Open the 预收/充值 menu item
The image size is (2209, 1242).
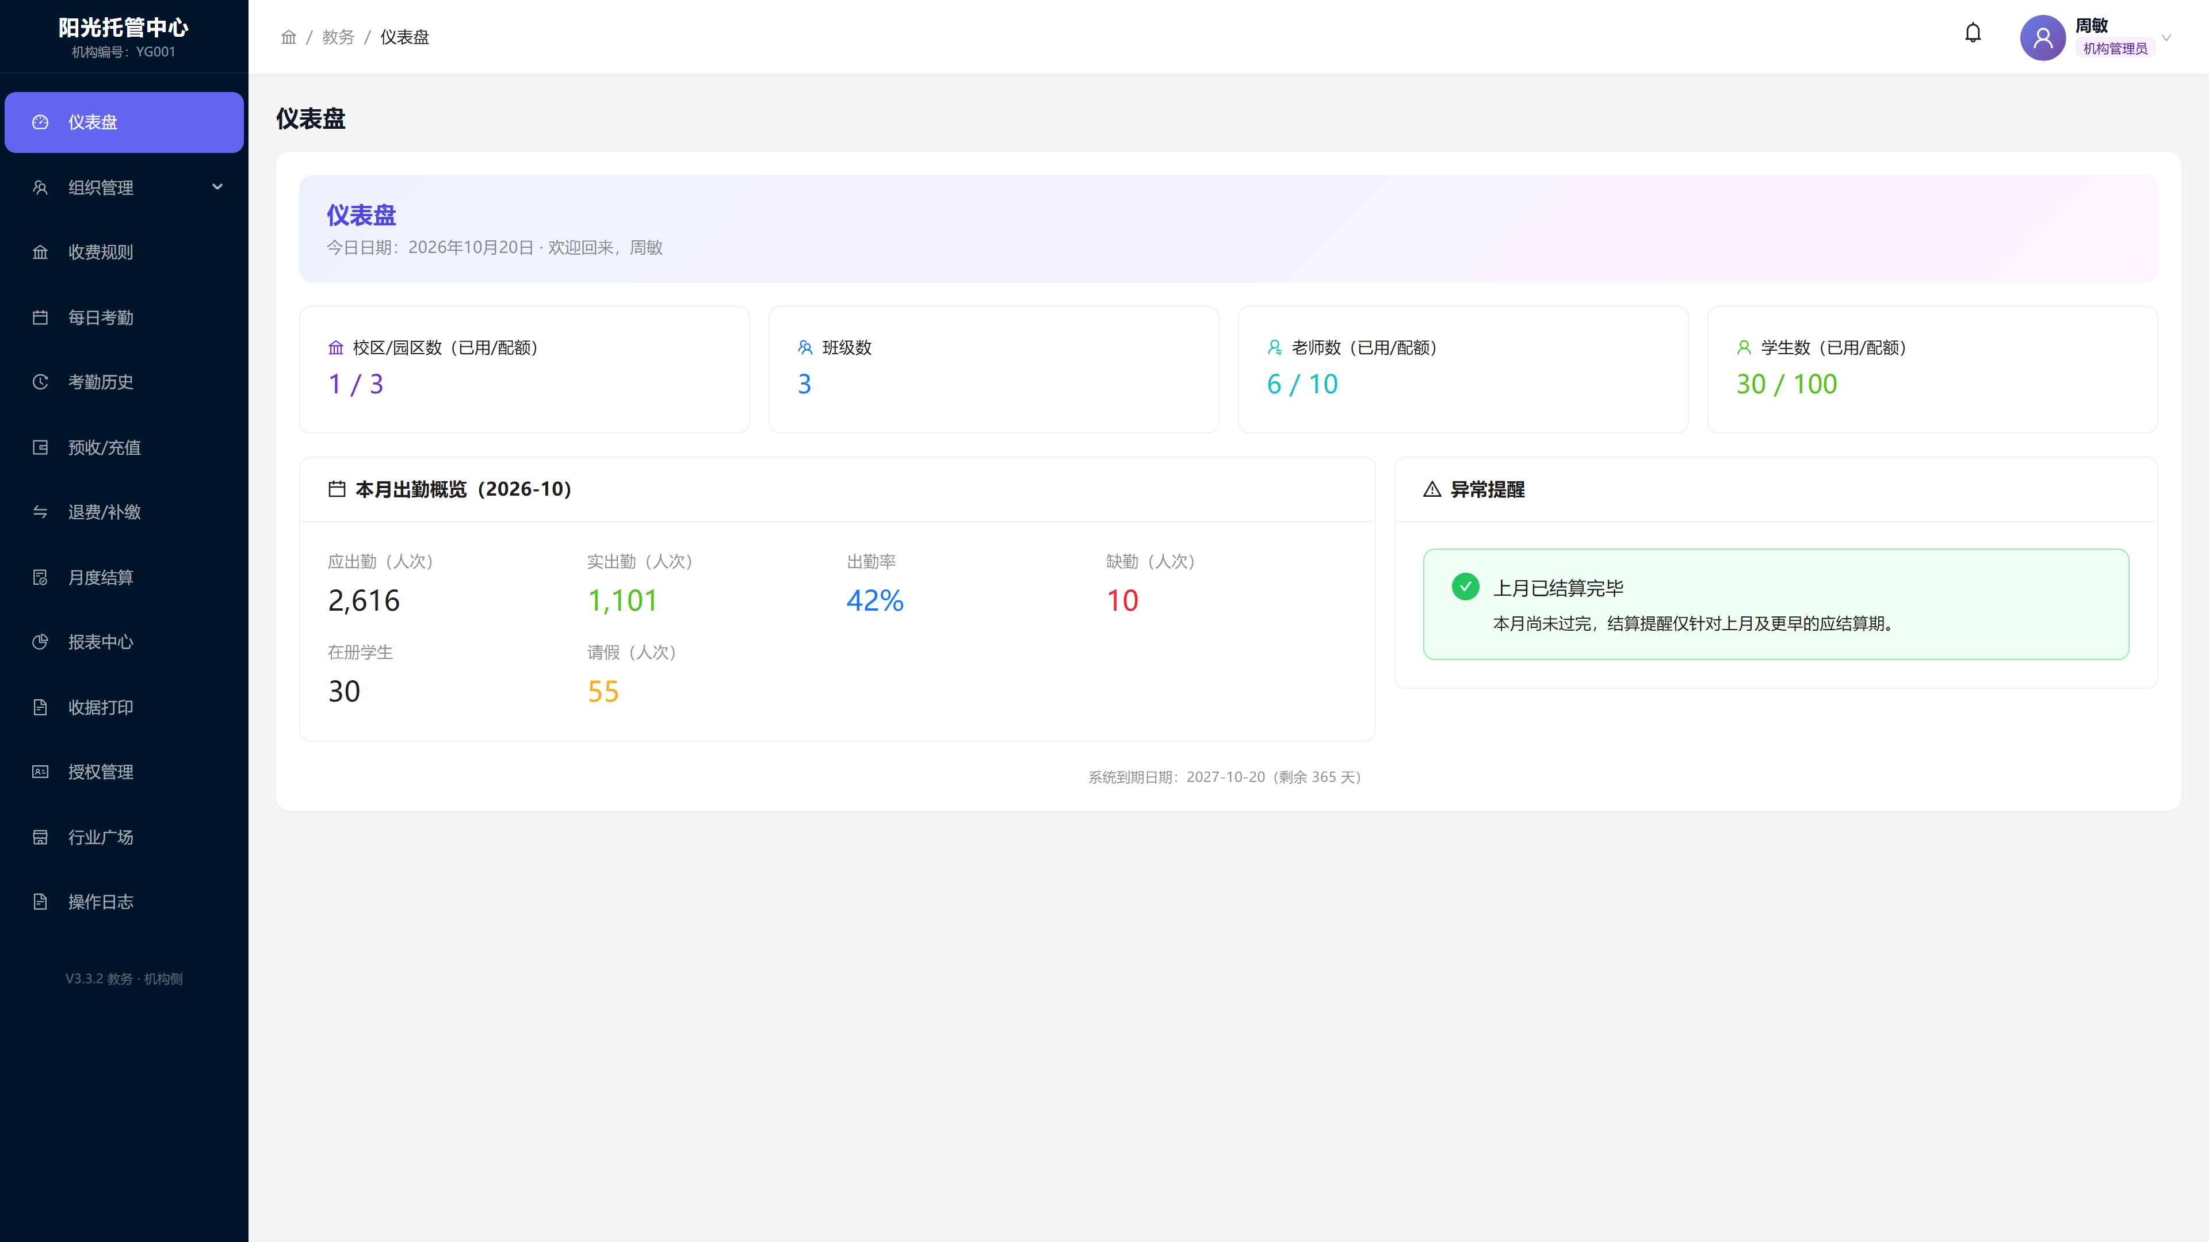click(x=124, y=447)
